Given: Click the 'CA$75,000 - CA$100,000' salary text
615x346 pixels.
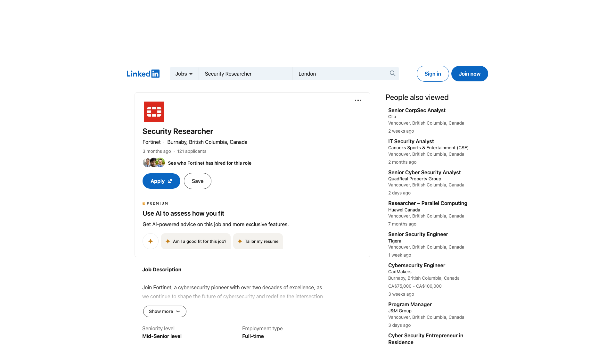Looking at the screenshot, I should pyautogui.click(x=415, y=286).
